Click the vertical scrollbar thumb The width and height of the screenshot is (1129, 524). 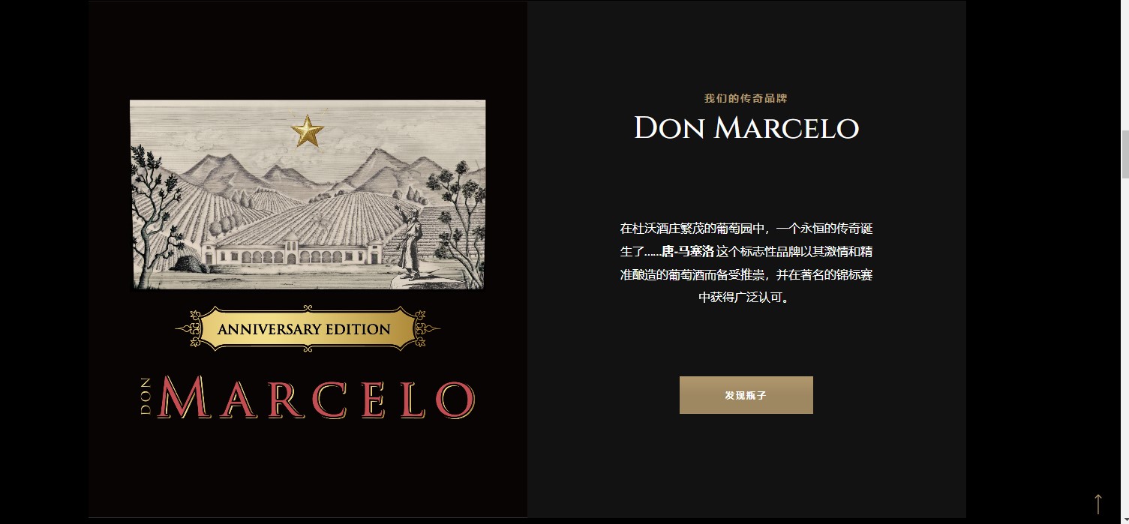click(1124, 154)
